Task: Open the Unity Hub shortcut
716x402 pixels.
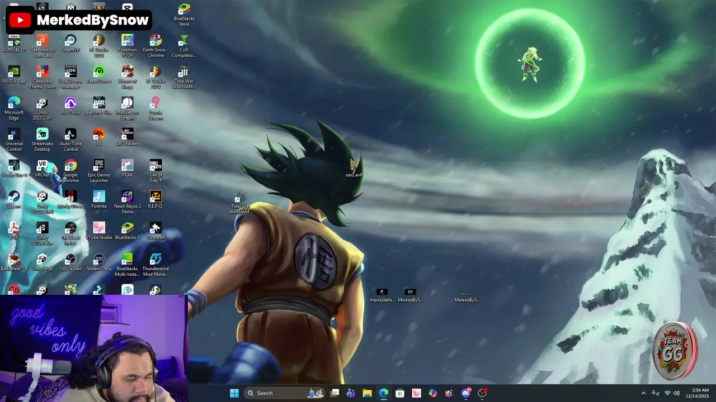Action: click(x=43, y=263)
